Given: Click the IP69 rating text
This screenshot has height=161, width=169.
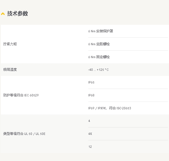Looking at the screenshot, I should point(91,108).
